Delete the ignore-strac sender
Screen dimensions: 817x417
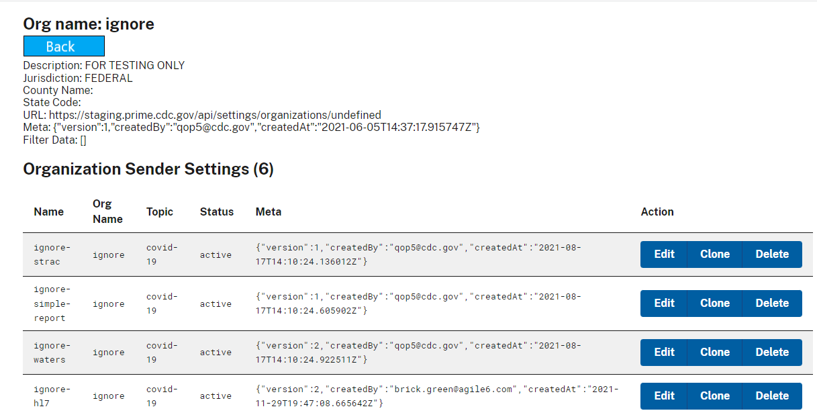(772, 254)
